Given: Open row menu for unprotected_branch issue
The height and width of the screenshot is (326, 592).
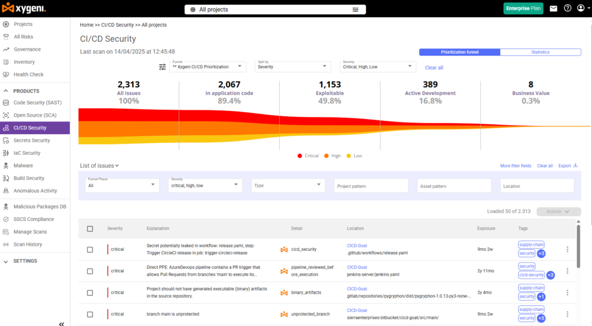Looking at the screenshot, I should 567,314.
